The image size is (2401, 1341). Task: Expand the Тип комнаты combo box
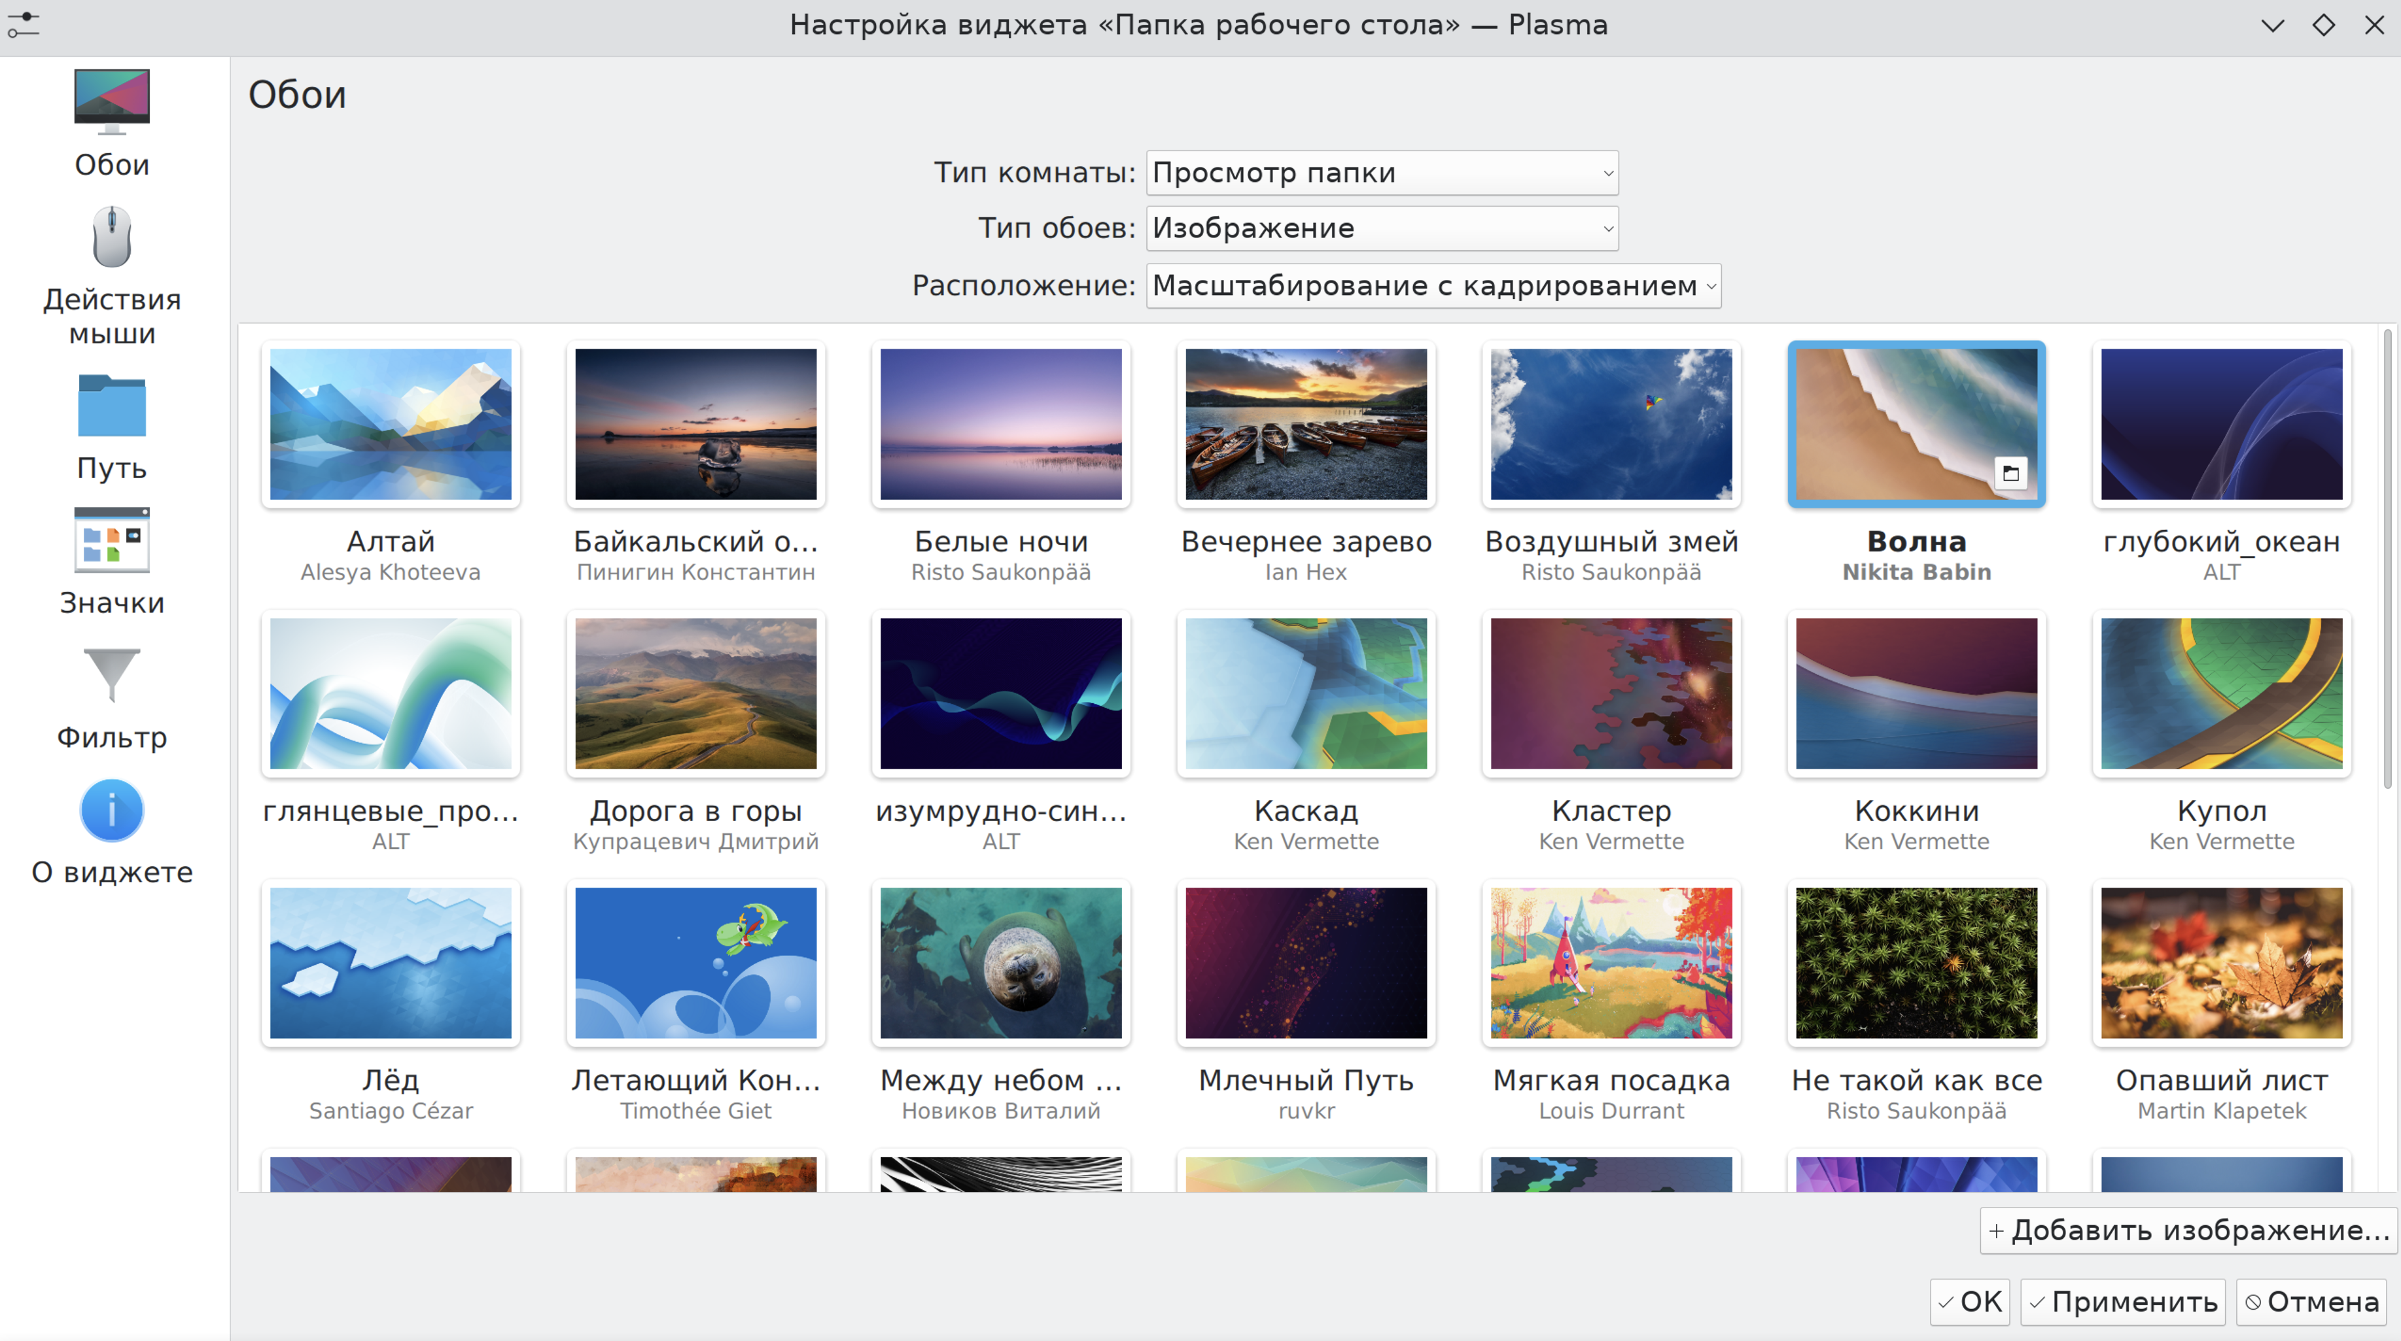[1381, 173]
